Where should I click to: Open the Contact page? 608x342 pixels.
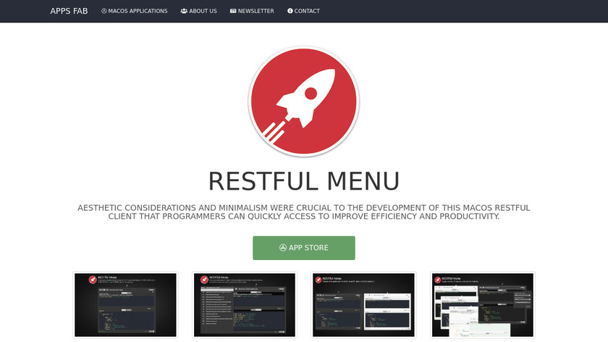coord(303,11)
